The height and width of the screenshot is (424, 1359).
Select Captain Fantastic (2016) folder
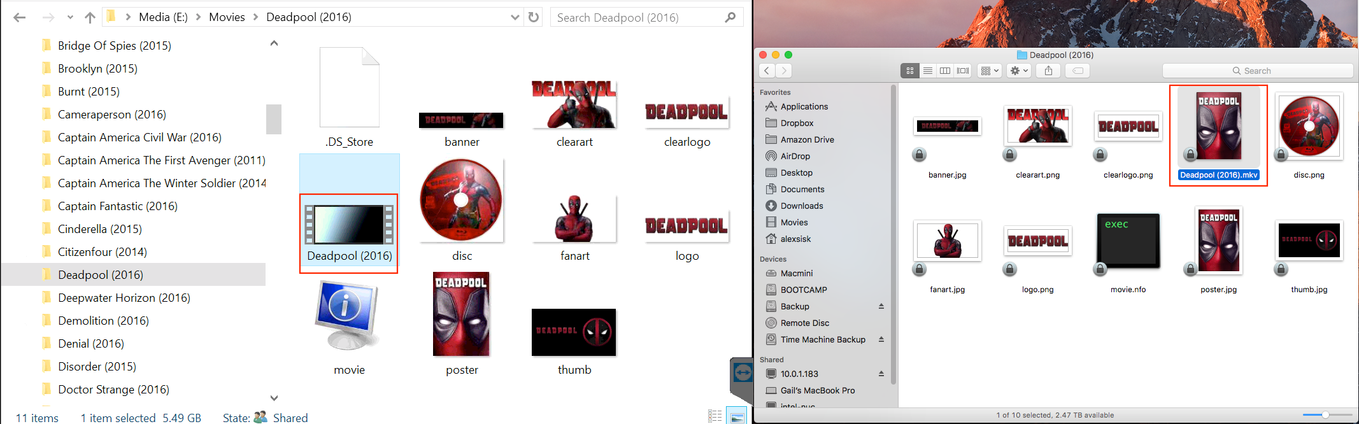117,206
